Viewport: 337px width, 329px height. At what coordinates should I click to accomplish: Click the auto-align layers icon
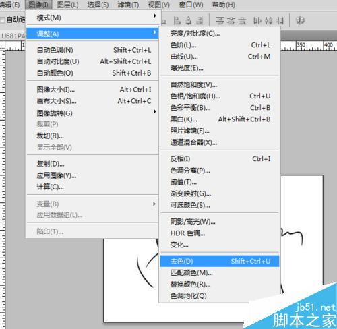coord(300,20)
